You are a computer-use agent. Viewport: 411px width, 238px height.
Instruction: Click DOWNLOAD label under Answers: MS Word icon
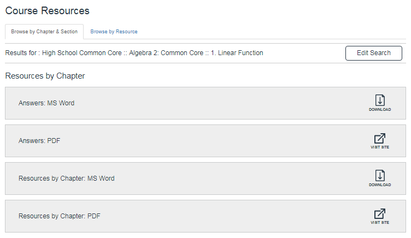tap(380, 110)
